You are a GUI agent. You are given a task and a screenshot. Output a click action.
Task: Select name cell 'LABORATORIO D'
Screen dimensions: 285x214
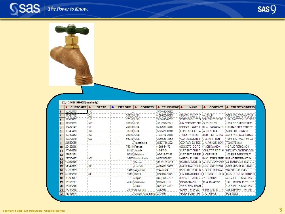(x=191, y=174)
